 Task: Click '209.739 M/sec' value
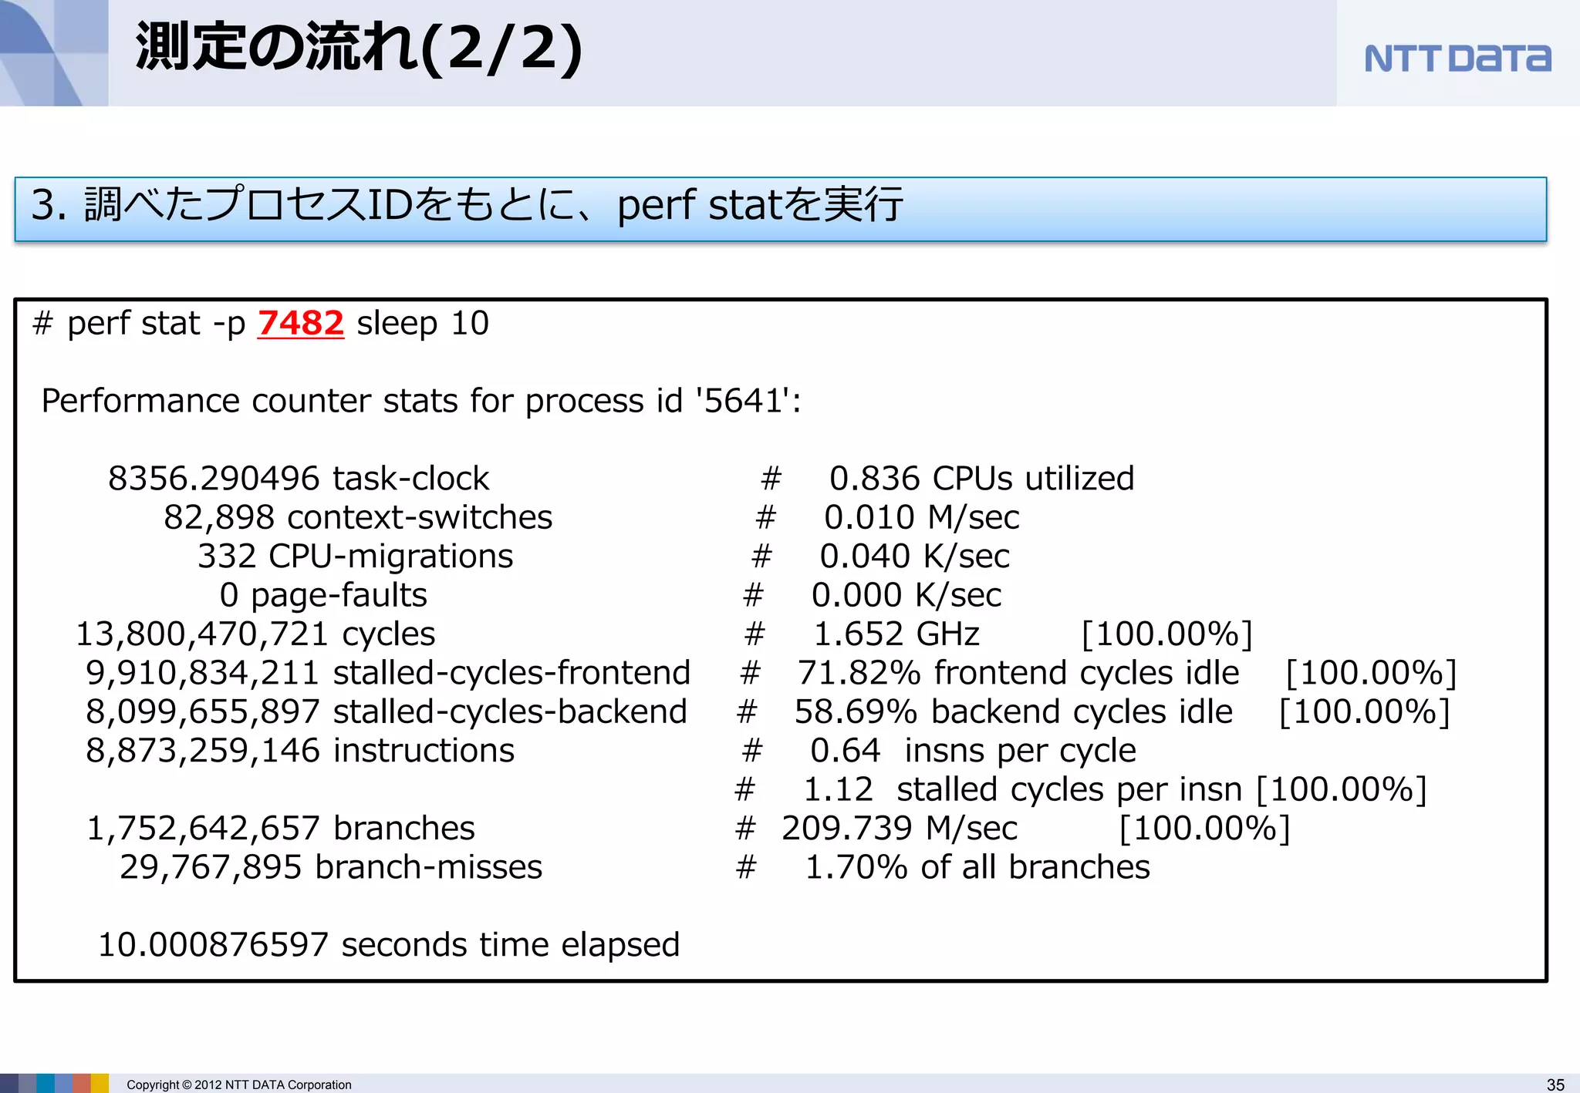click(900, 829)
